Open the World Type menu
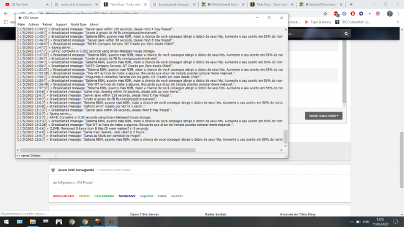 [78, 24]
